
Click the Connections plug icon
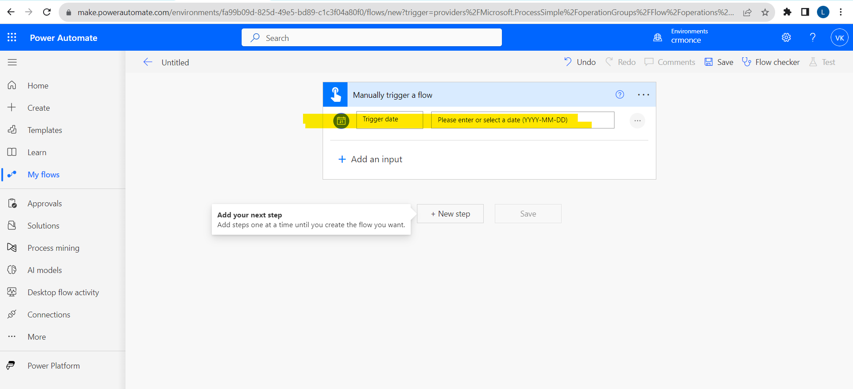point(12,314)
